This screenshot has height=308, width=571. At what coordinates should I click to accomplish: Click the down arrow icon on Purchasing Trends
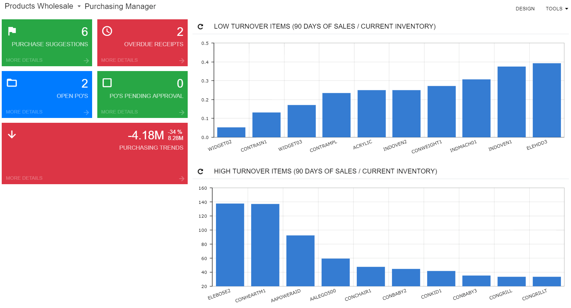[x=12, y=135]
